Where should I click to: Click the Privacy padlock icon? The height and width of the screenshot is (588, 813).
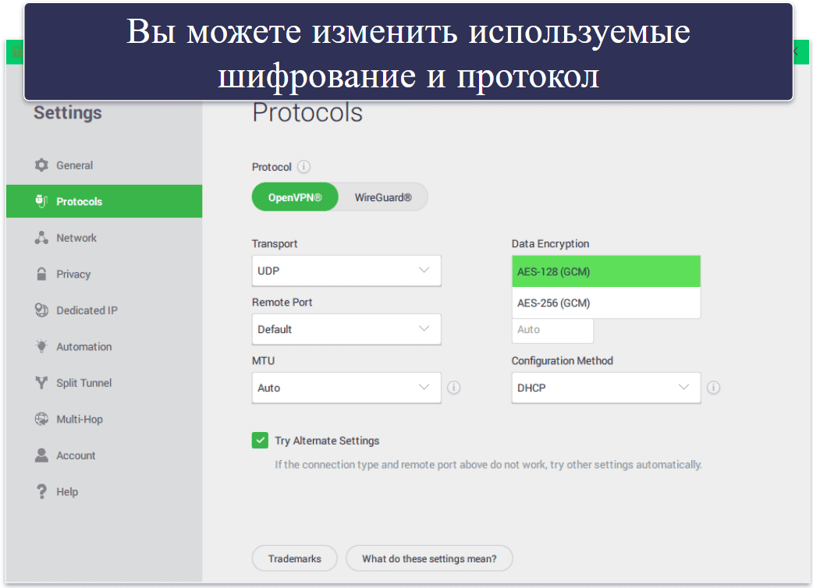[41, 274]
